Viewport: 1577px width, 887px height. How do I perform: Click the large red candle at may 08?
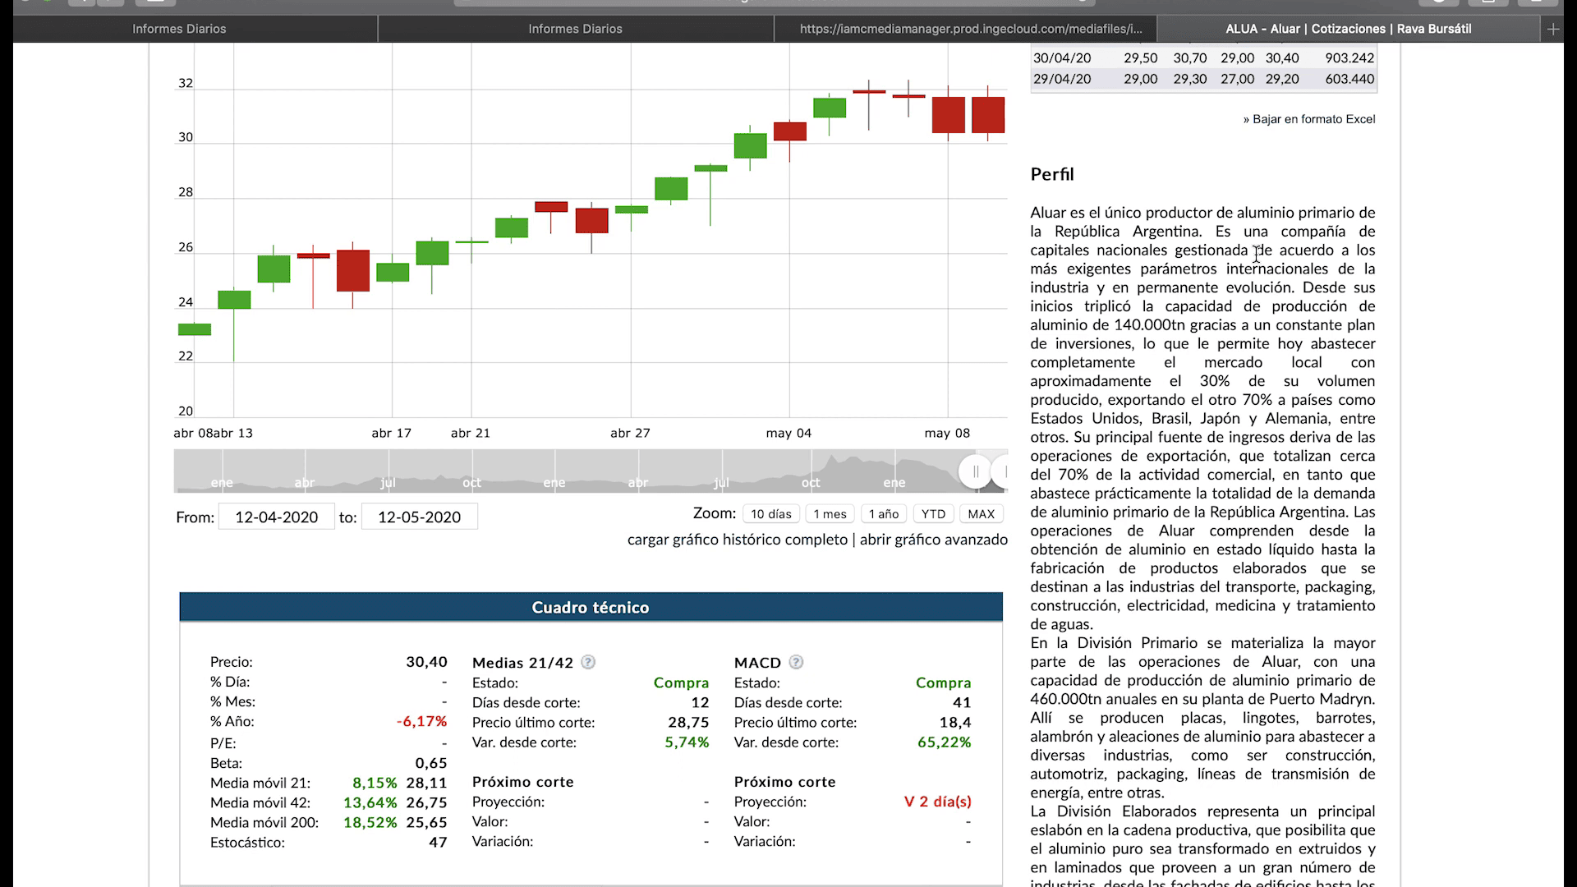pos(948,115)
